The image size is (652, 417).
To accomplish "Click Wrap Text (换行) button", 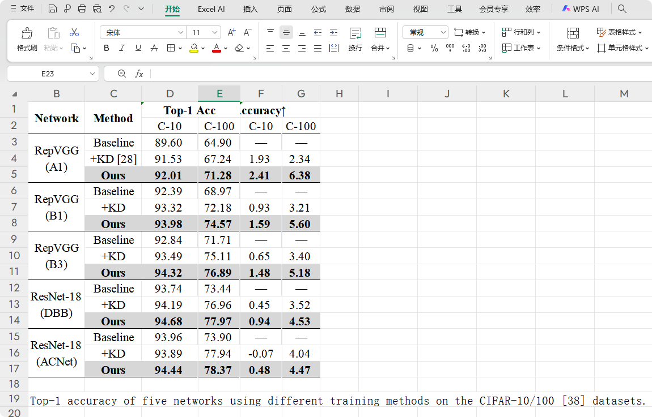I will click(x=355, y=40).
